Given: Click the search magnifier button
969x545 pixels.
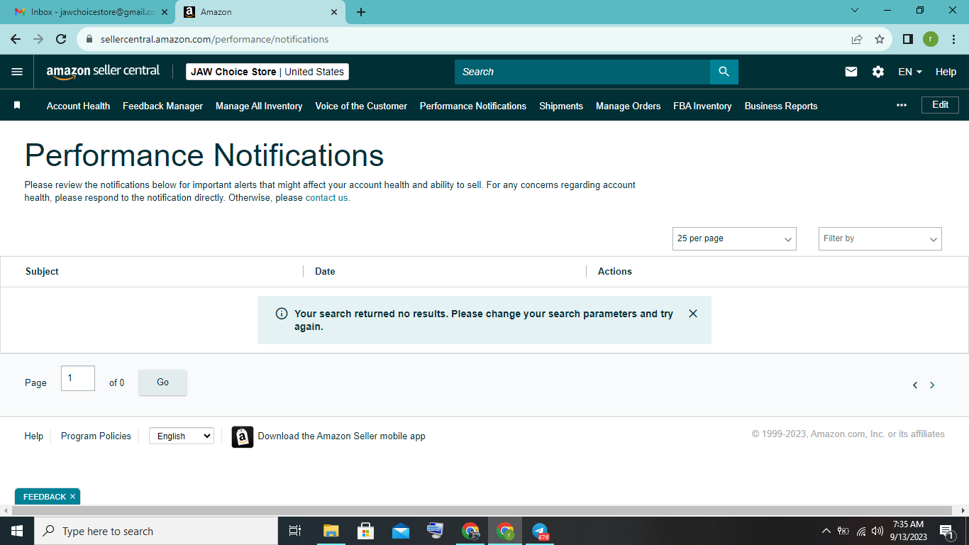Looking at the screenshot, I should coord(724,72).
